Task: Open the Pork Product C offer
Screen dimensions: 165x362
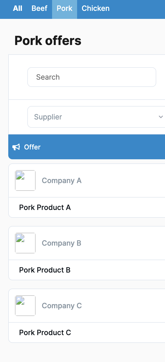Action: point(45,333)
